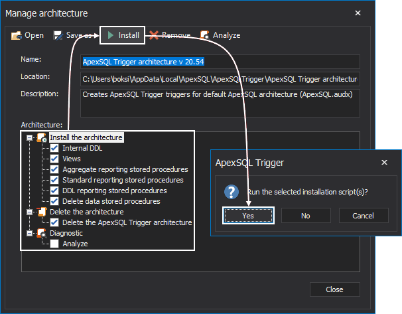Select Install the architecture tree label
This screenshot has width=402, height=314.
pos(86,137)
